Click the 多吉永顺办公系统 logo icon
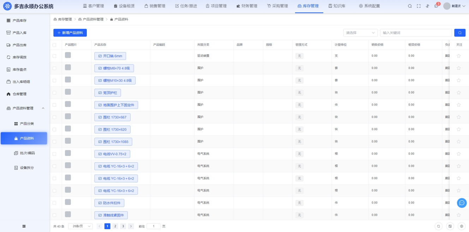The width and height of the screenshot is (469, 232). coord(7,6)
